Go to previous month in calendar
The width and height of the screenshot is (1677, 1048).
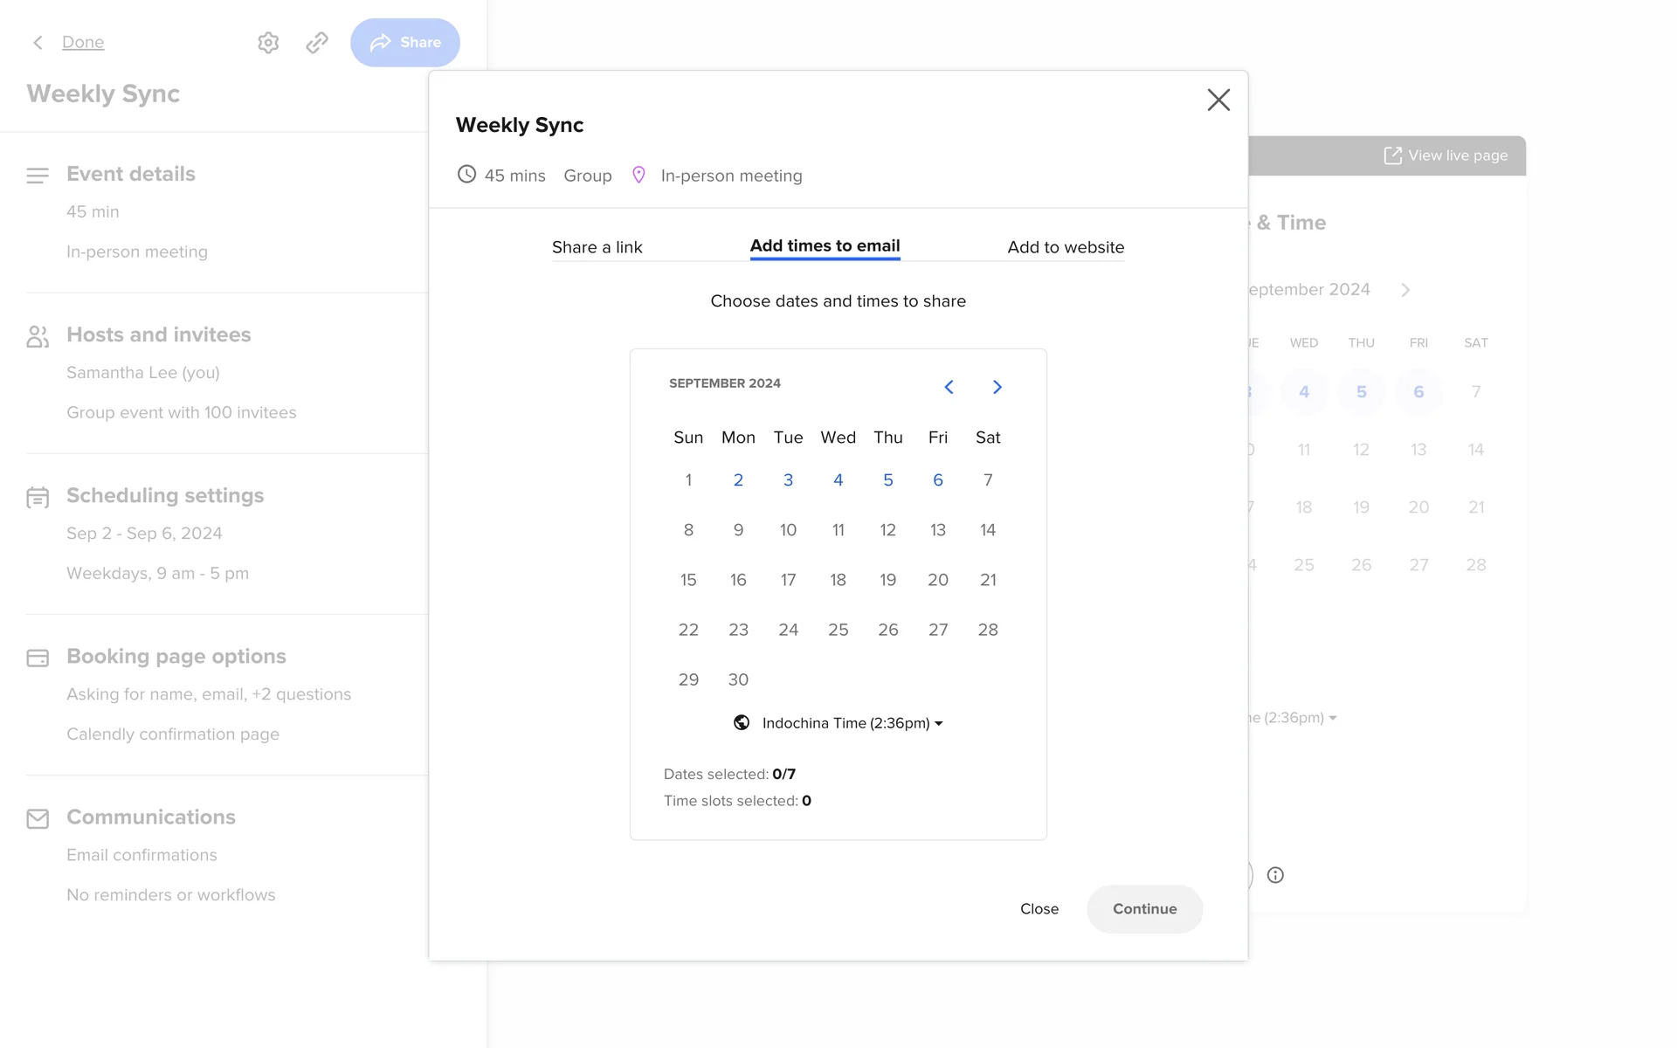[x=949, y=387]
